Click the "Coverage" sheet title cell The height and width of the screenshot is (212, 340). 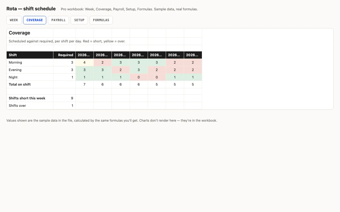pos(30,33)
